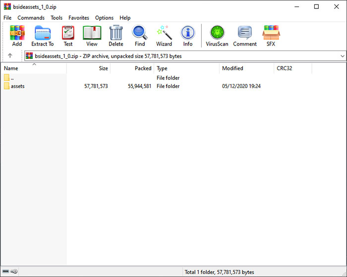This screenshot has height=277, width=347.
Task: Click the Add archive toolbar icon
Action: 17,36
